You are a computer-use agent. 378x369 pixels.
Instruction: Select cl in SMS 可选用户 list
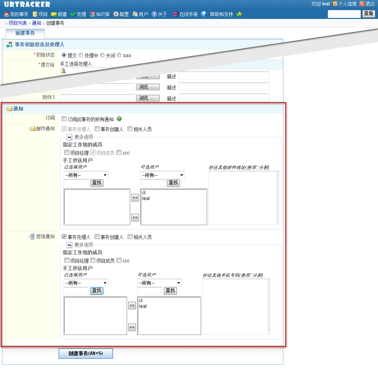[141, 301]
